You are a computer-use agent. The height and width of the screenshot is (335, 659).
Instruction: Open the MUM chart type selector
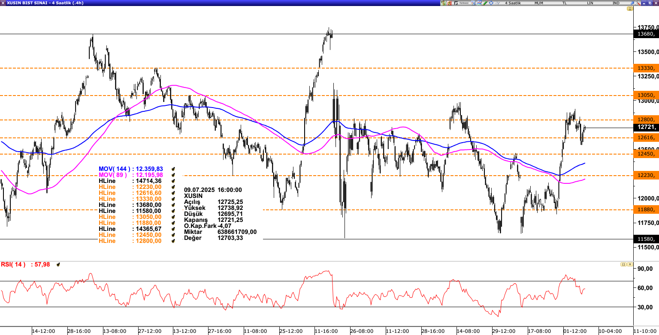click(539, 3)
